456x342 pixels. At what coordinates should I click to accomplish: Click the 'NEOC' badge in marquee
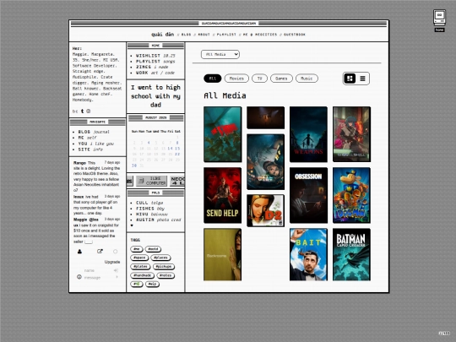(177, 181)
